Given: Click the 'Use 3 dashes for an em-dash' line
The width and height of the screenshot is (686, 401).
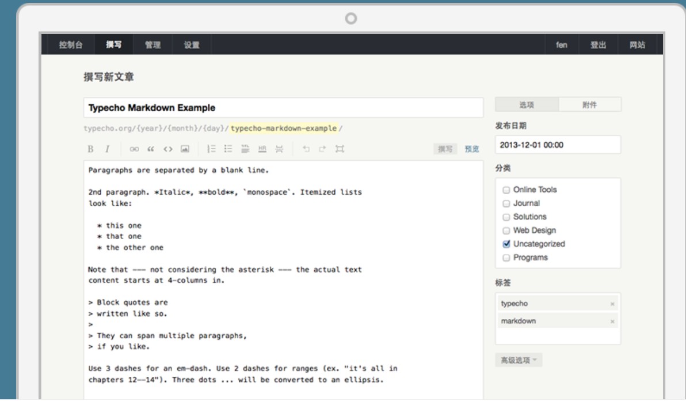Looking at the screenshot, I should (243, 369).
